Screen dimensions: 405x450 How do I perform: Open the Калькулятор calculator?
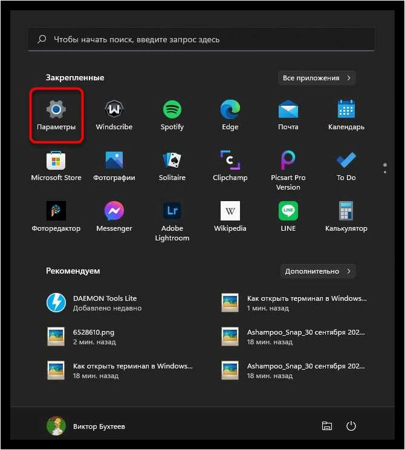coord(346,217)
